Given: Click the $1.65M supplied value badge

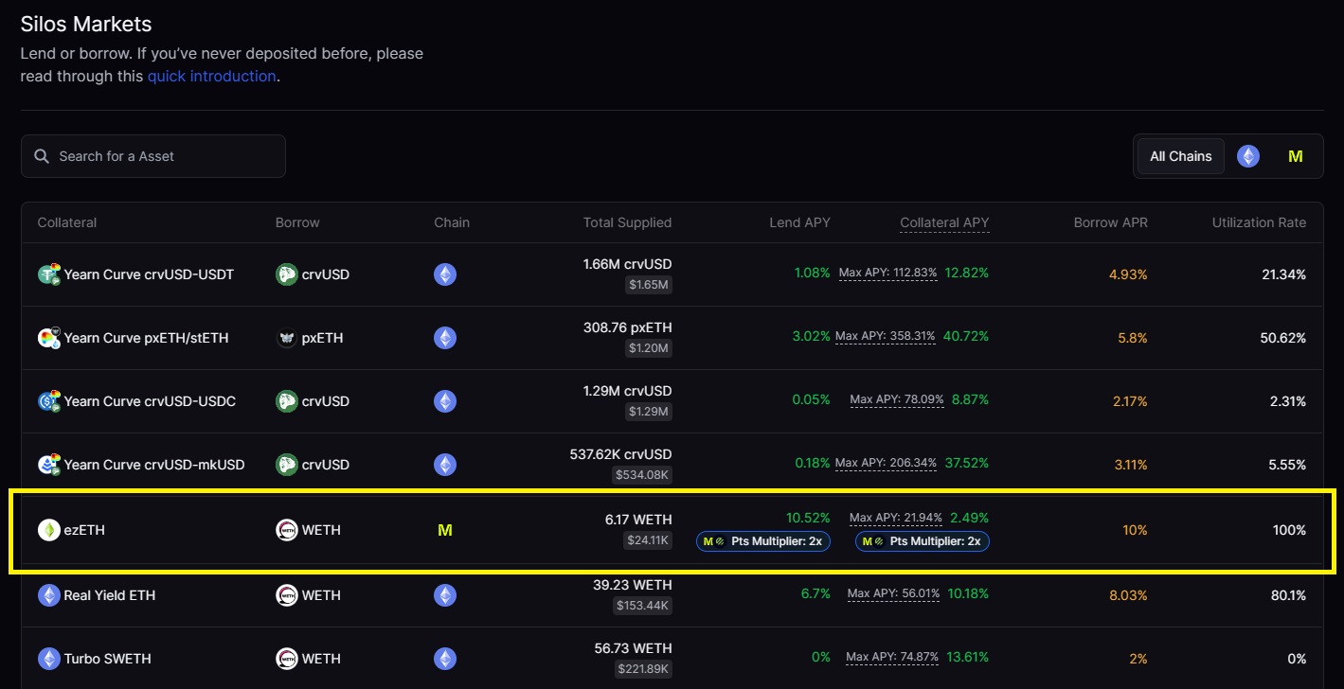Looking at the screenshot, I should point(649,285).
